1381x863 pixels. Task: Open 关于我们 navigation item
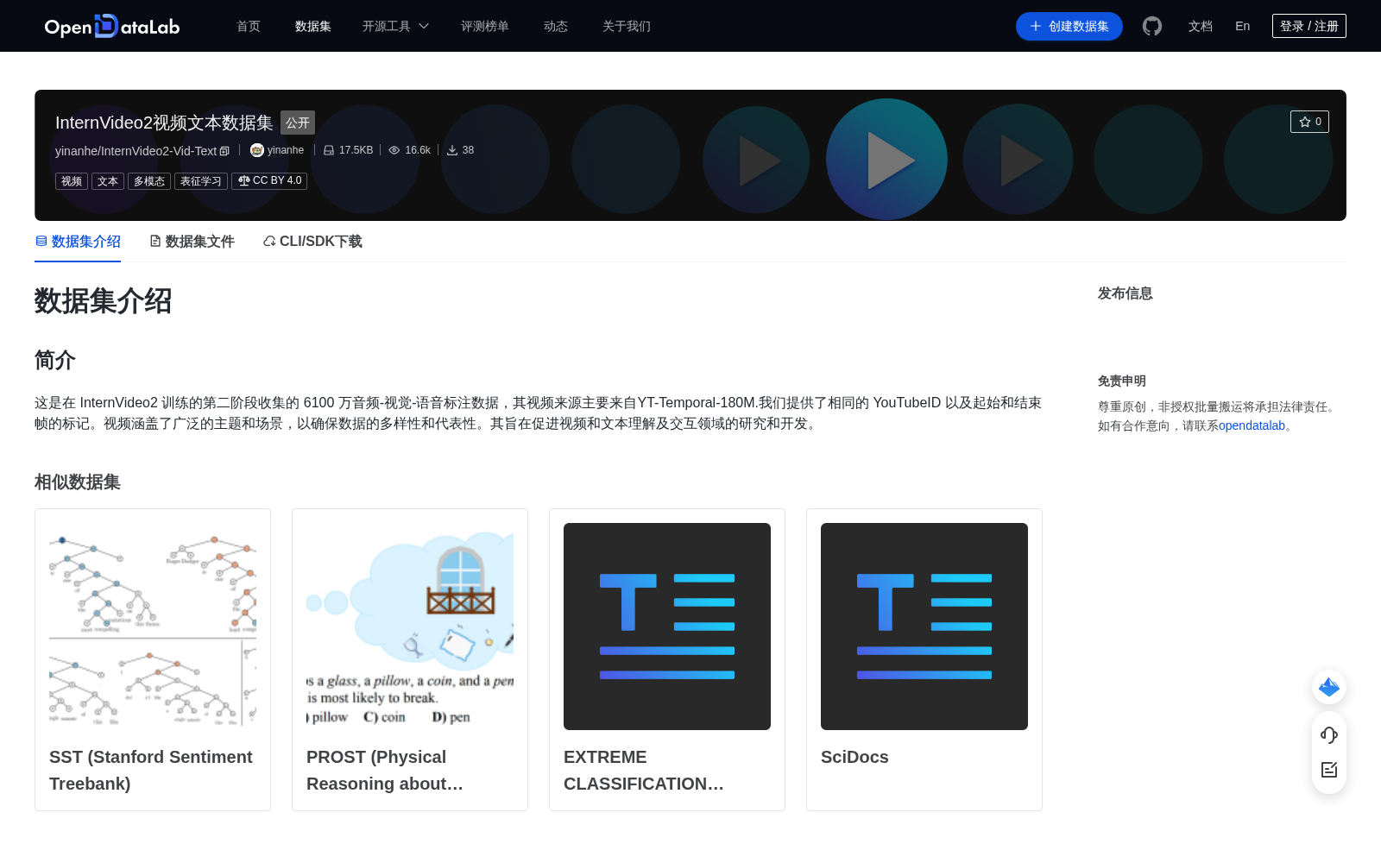627,26
